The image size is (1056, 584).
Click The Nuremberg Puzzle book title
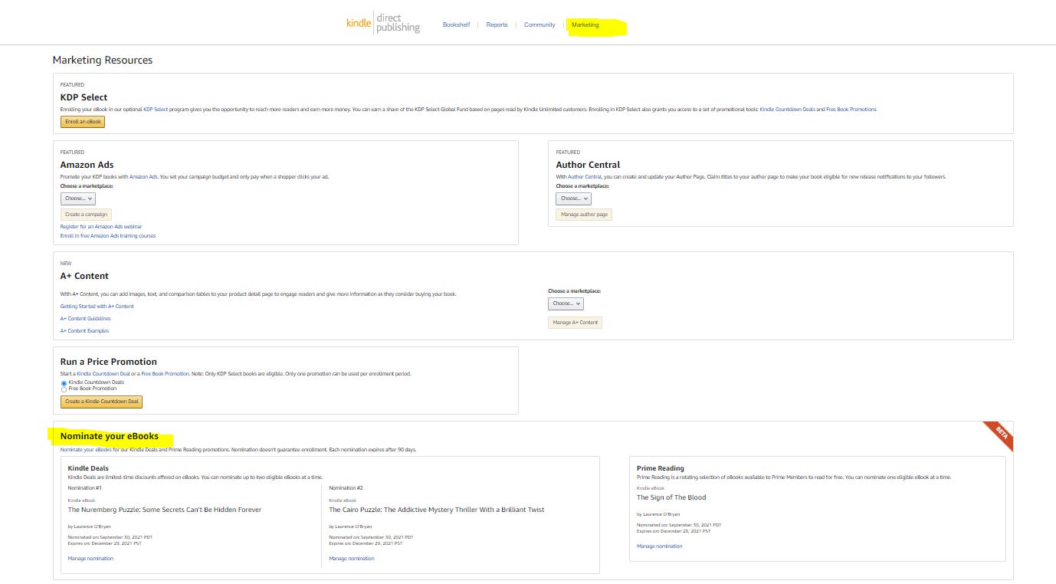(x=165, y=510)
